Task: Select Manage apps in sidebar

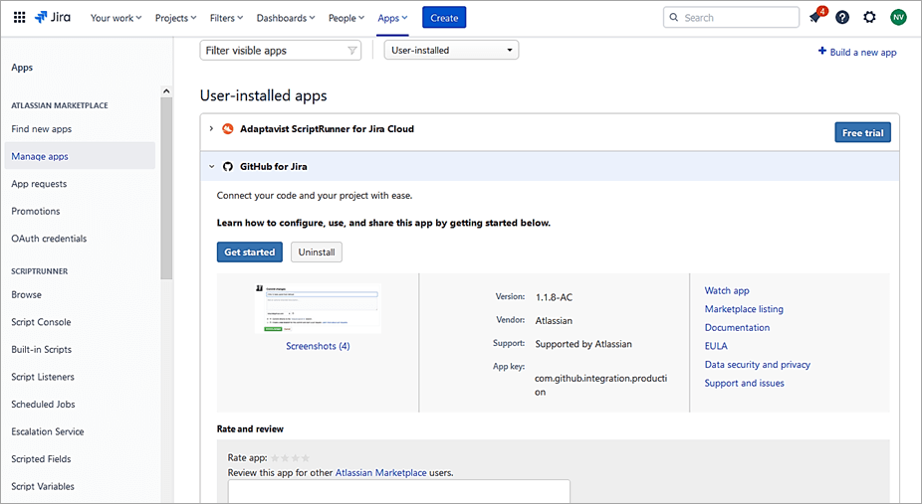Action: [80, 156]
